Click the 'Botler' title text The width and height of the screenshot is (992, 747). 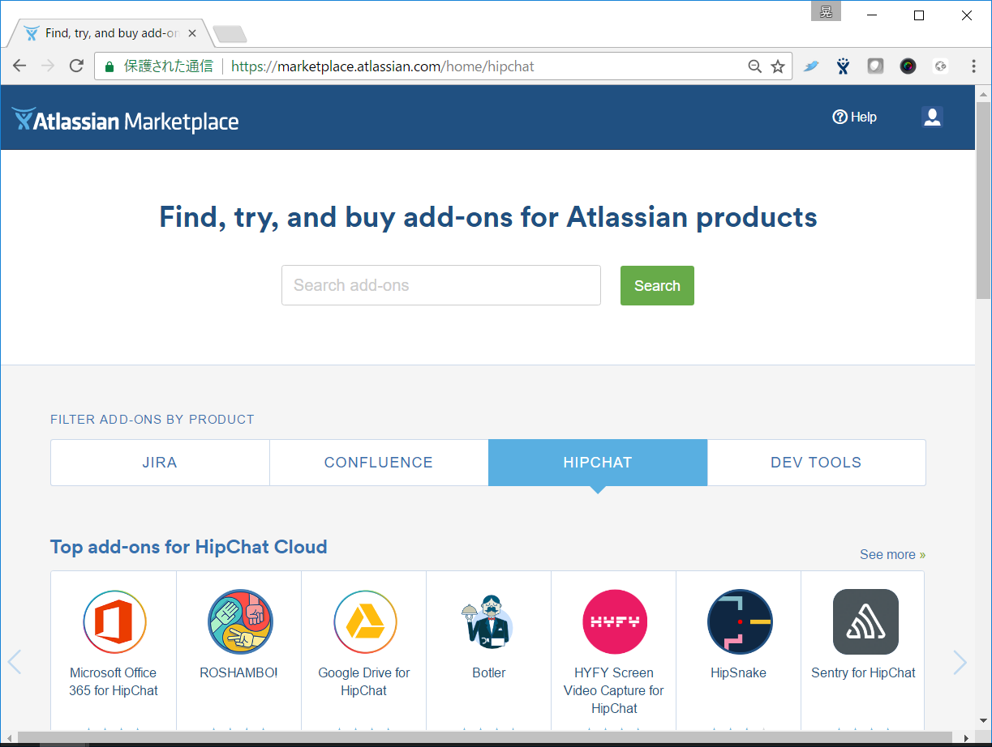click(489, 672)
